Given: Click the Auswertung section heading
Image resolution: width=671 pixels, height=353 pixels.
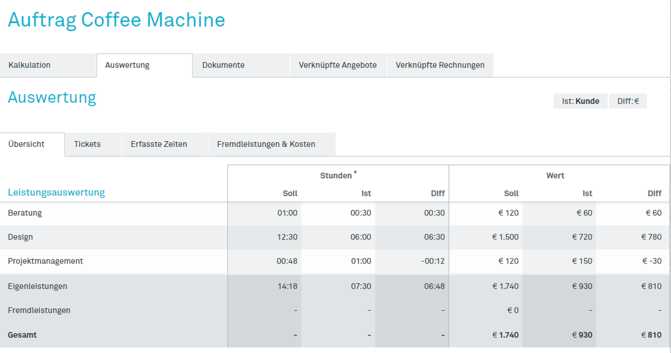Looking at the screenshot, I should (x=52, y=98).
